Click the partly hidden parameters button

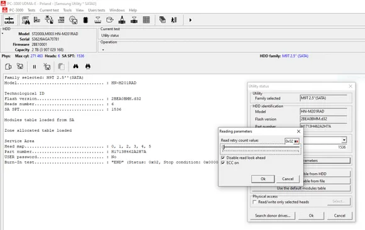point(327,161)
